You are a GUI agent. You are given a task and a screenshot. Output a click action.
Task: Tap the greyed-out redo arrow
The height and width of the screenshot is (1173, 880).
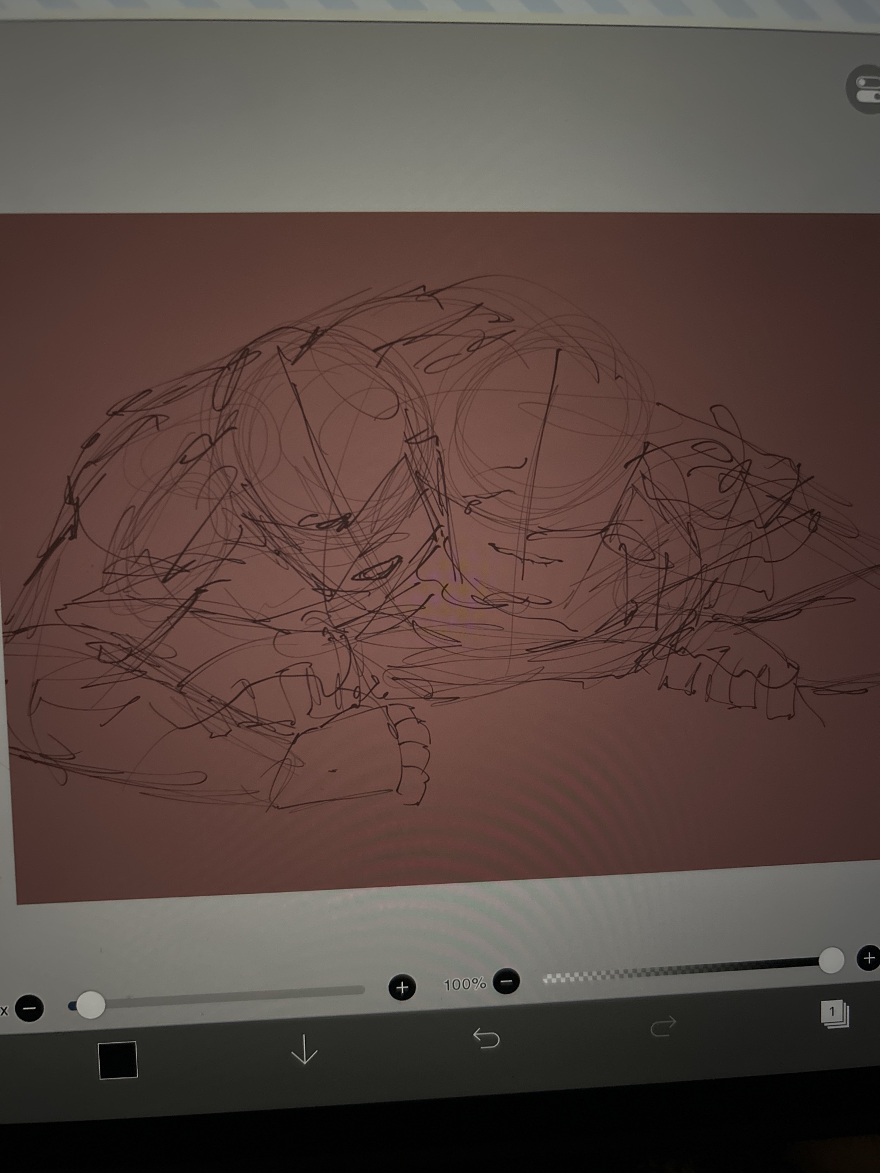663,1026
